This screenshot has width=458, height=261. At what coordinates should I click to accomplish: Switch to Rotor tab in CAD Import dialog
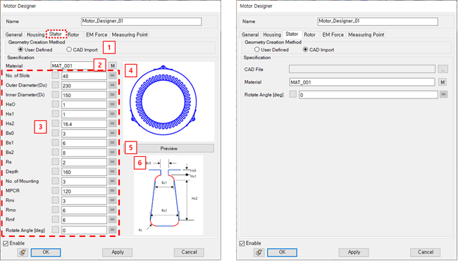click(309, 34)
